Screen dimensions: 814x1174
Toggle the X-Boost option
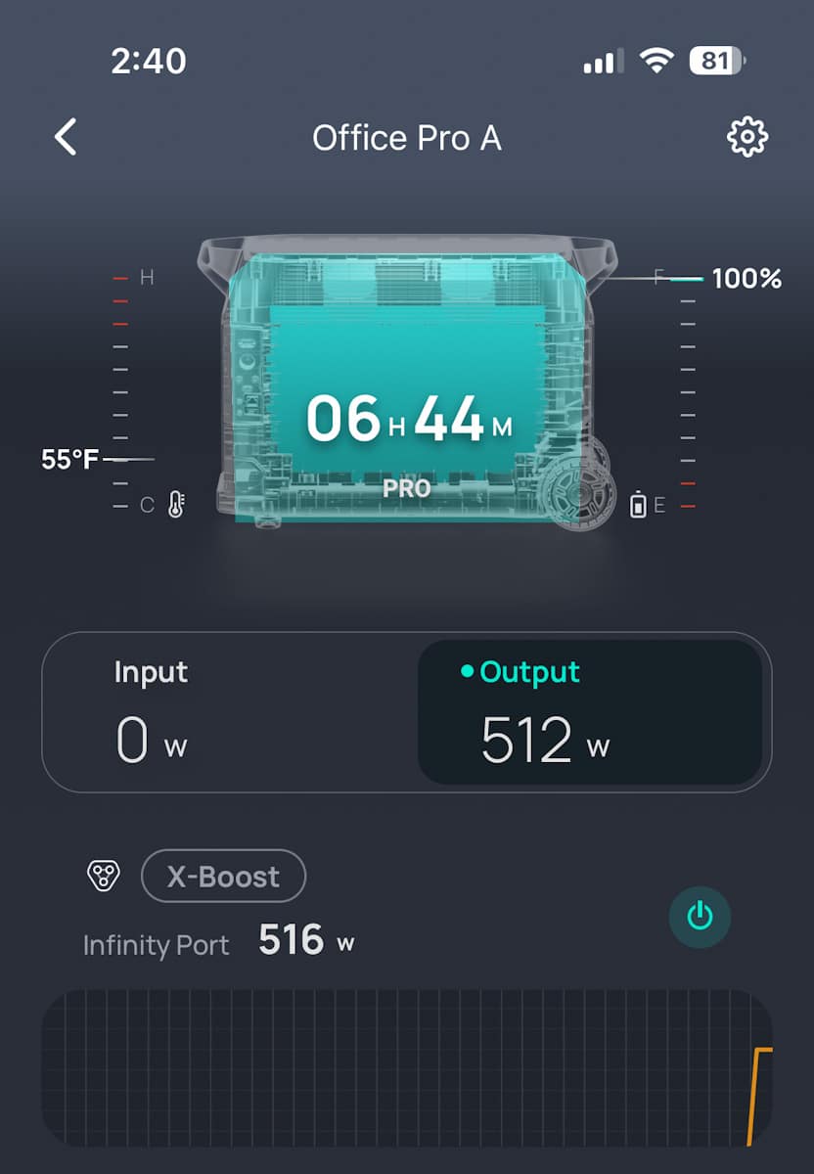(223, 876)
